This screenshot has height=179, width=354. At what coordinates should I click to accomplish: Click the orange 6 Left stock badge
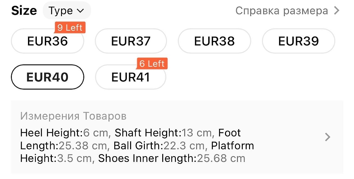coord(152,63)
